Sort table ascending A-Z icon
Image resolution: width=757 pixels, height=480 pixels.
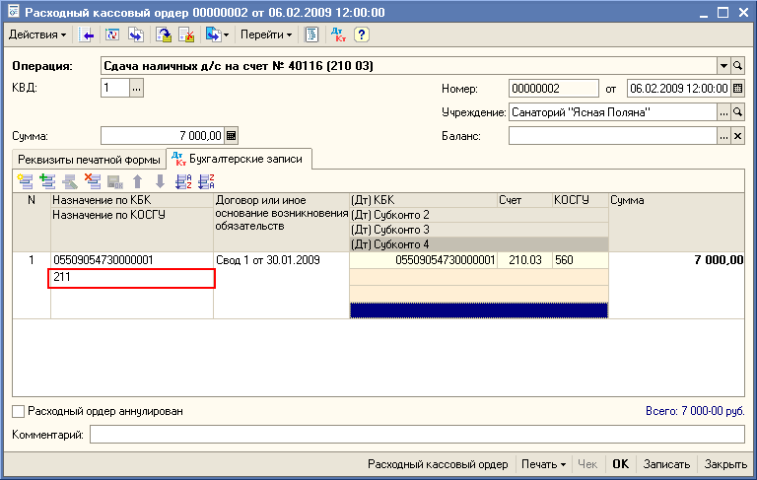[183, 181]
